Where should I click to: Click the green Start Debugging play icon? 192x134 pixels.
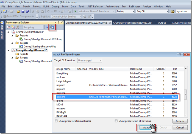pyautogui.click(x=75, y=11)
